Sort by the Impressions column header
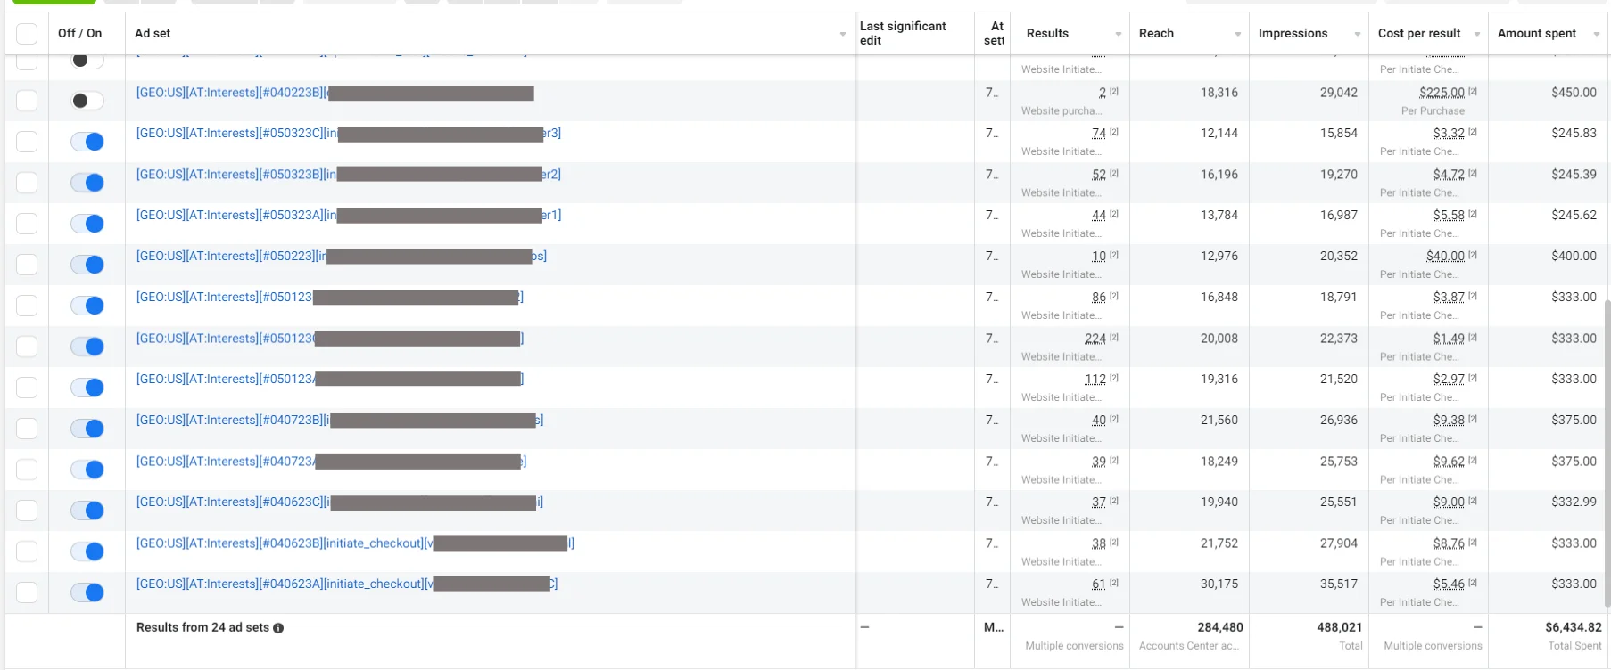Image resolution: width=1611 pixels, height=670 pixels. pos(1293,34)
